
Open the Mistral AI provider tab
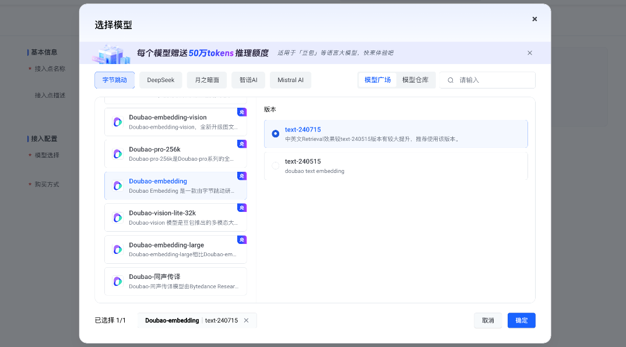tap(290, 80)
